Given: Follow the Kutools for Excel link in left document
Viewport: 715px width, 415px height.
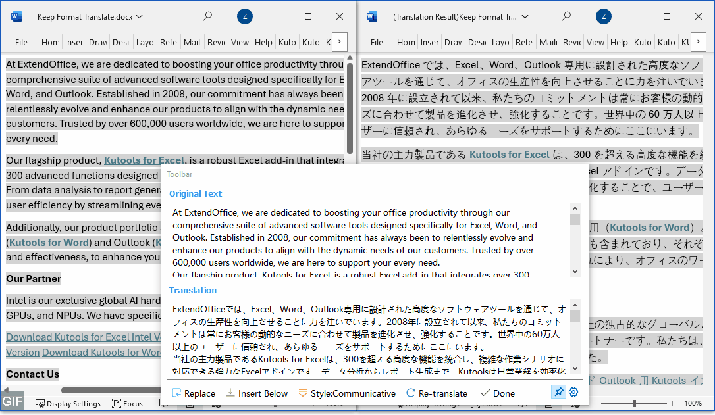Looking at the screenshot, I should click(144, 160).
